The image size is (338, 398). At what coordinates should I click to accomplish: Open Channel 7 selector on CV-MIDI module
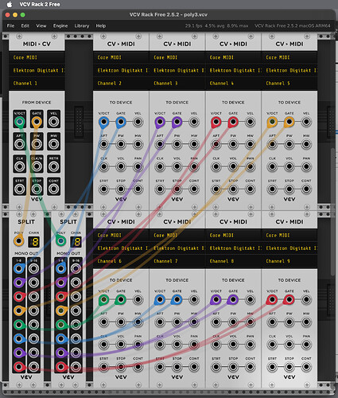[177, 261]
